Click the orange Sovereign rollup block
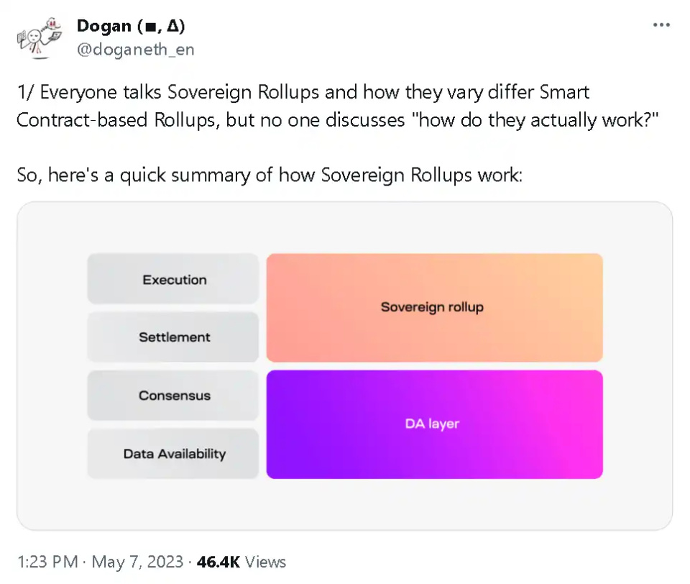The width and height of the screenshot is (690, 584). (434, 307)
